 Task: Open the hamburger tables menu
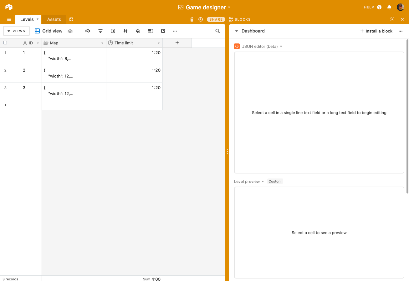(x=9, y=19)
